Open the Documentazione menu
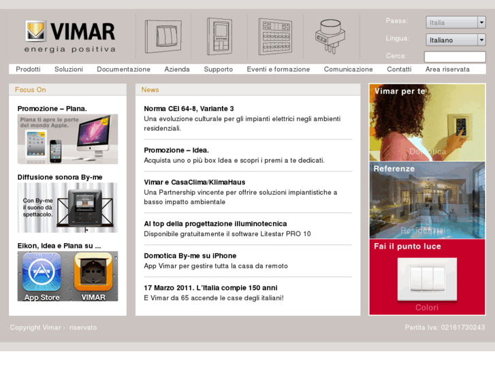This screenshot has height=371, width=495. pyautogui.click(x=123, y=69)
